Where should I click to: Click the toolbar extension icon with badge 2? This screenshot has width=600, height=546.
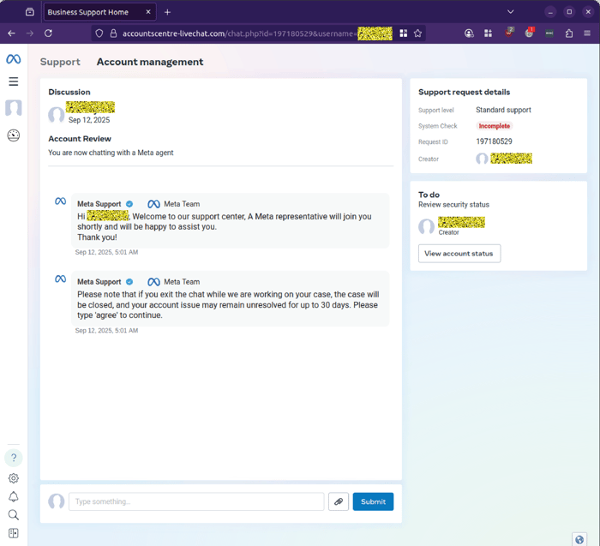(509, 33)
